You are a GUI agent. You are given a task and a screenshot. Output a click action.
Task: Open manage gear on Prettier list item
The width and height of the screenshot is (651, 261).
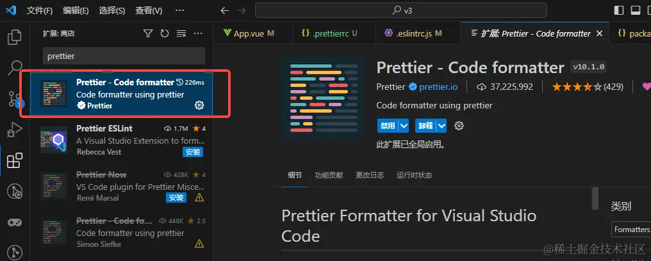(x=199, y=106)
